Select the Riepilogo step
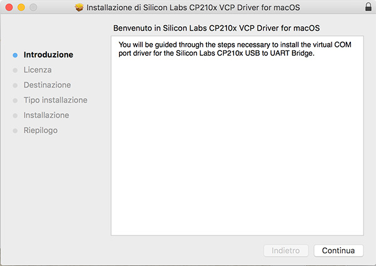The width and height of the screenshot is (376, 266). 41,130
